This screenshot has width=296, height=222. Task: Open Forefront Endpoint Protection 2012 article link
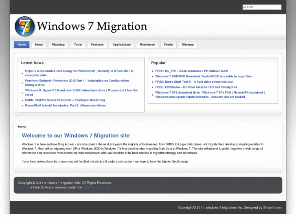coord(77,83)
